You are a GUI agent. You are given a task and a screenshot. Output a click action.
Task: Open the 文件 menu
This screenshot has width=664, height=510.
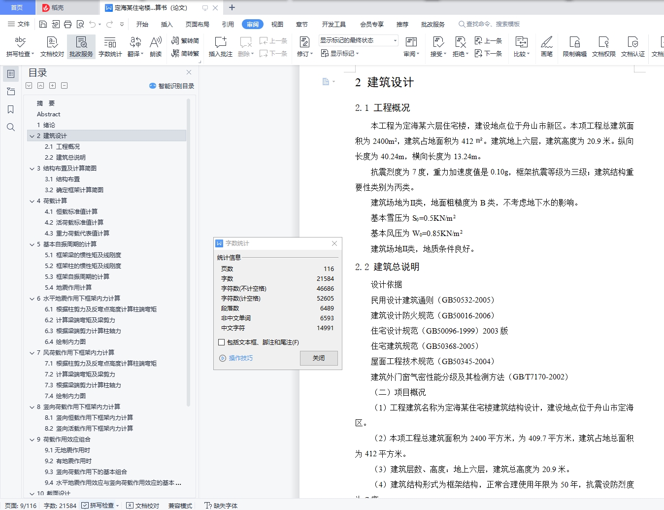click(19, 24)
